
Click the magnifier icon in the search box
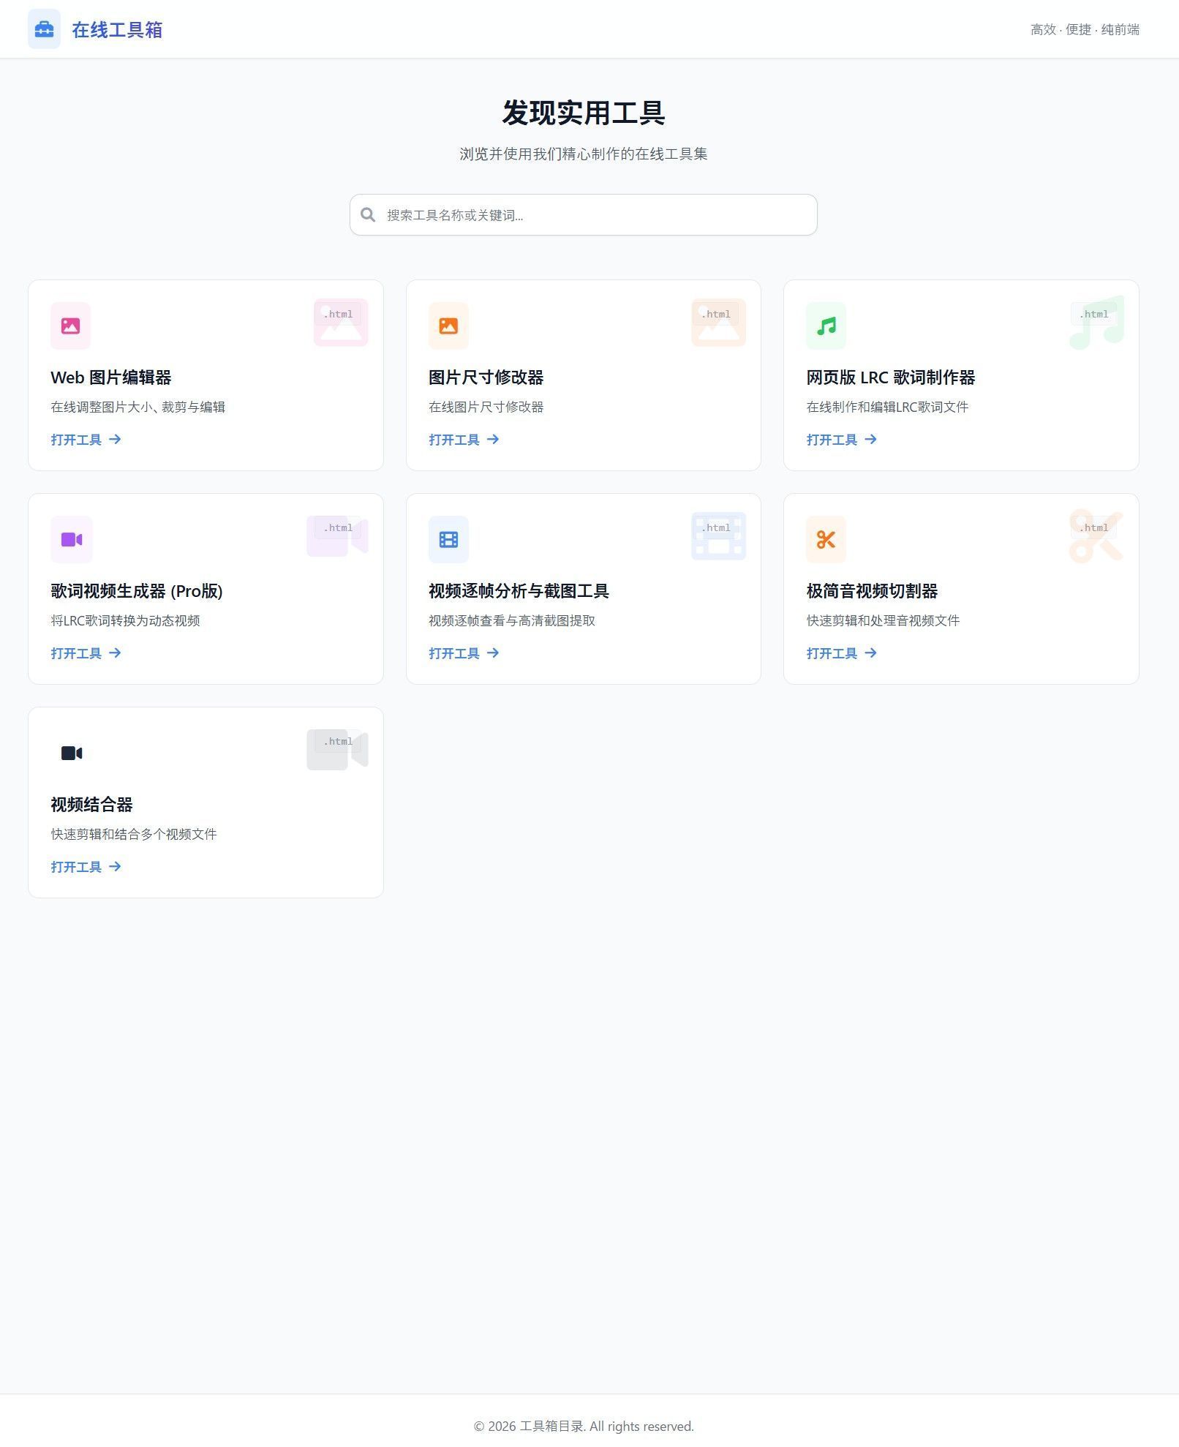(x=368, y=214)
